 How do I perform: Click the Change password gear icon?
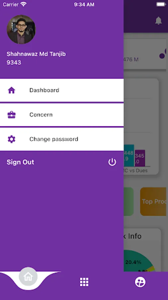pyautogui.click(x=11, y=139)
